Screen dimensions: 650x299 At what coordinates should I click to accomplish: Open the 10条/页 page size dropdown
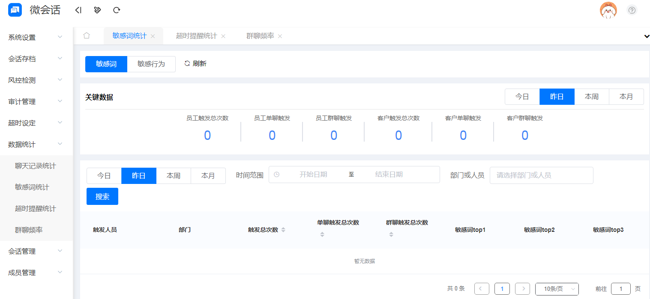pos(557,289)
